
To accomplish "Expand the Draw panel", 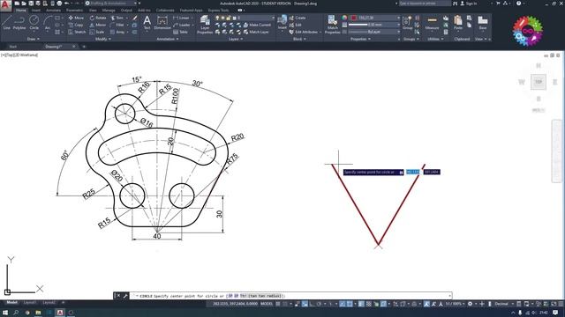I will coord(34,39).
